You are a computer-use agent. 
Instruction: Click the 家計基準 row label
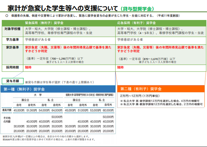13,47
